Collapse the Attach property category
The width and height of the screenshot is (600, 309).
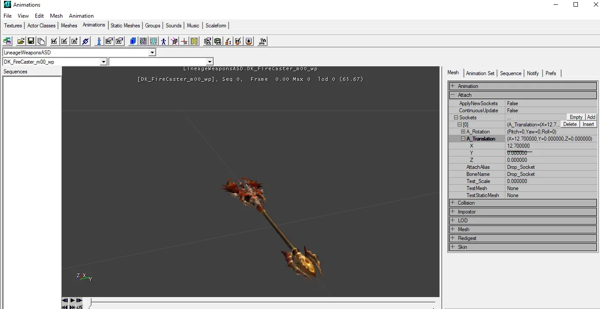tap(452, 95)
